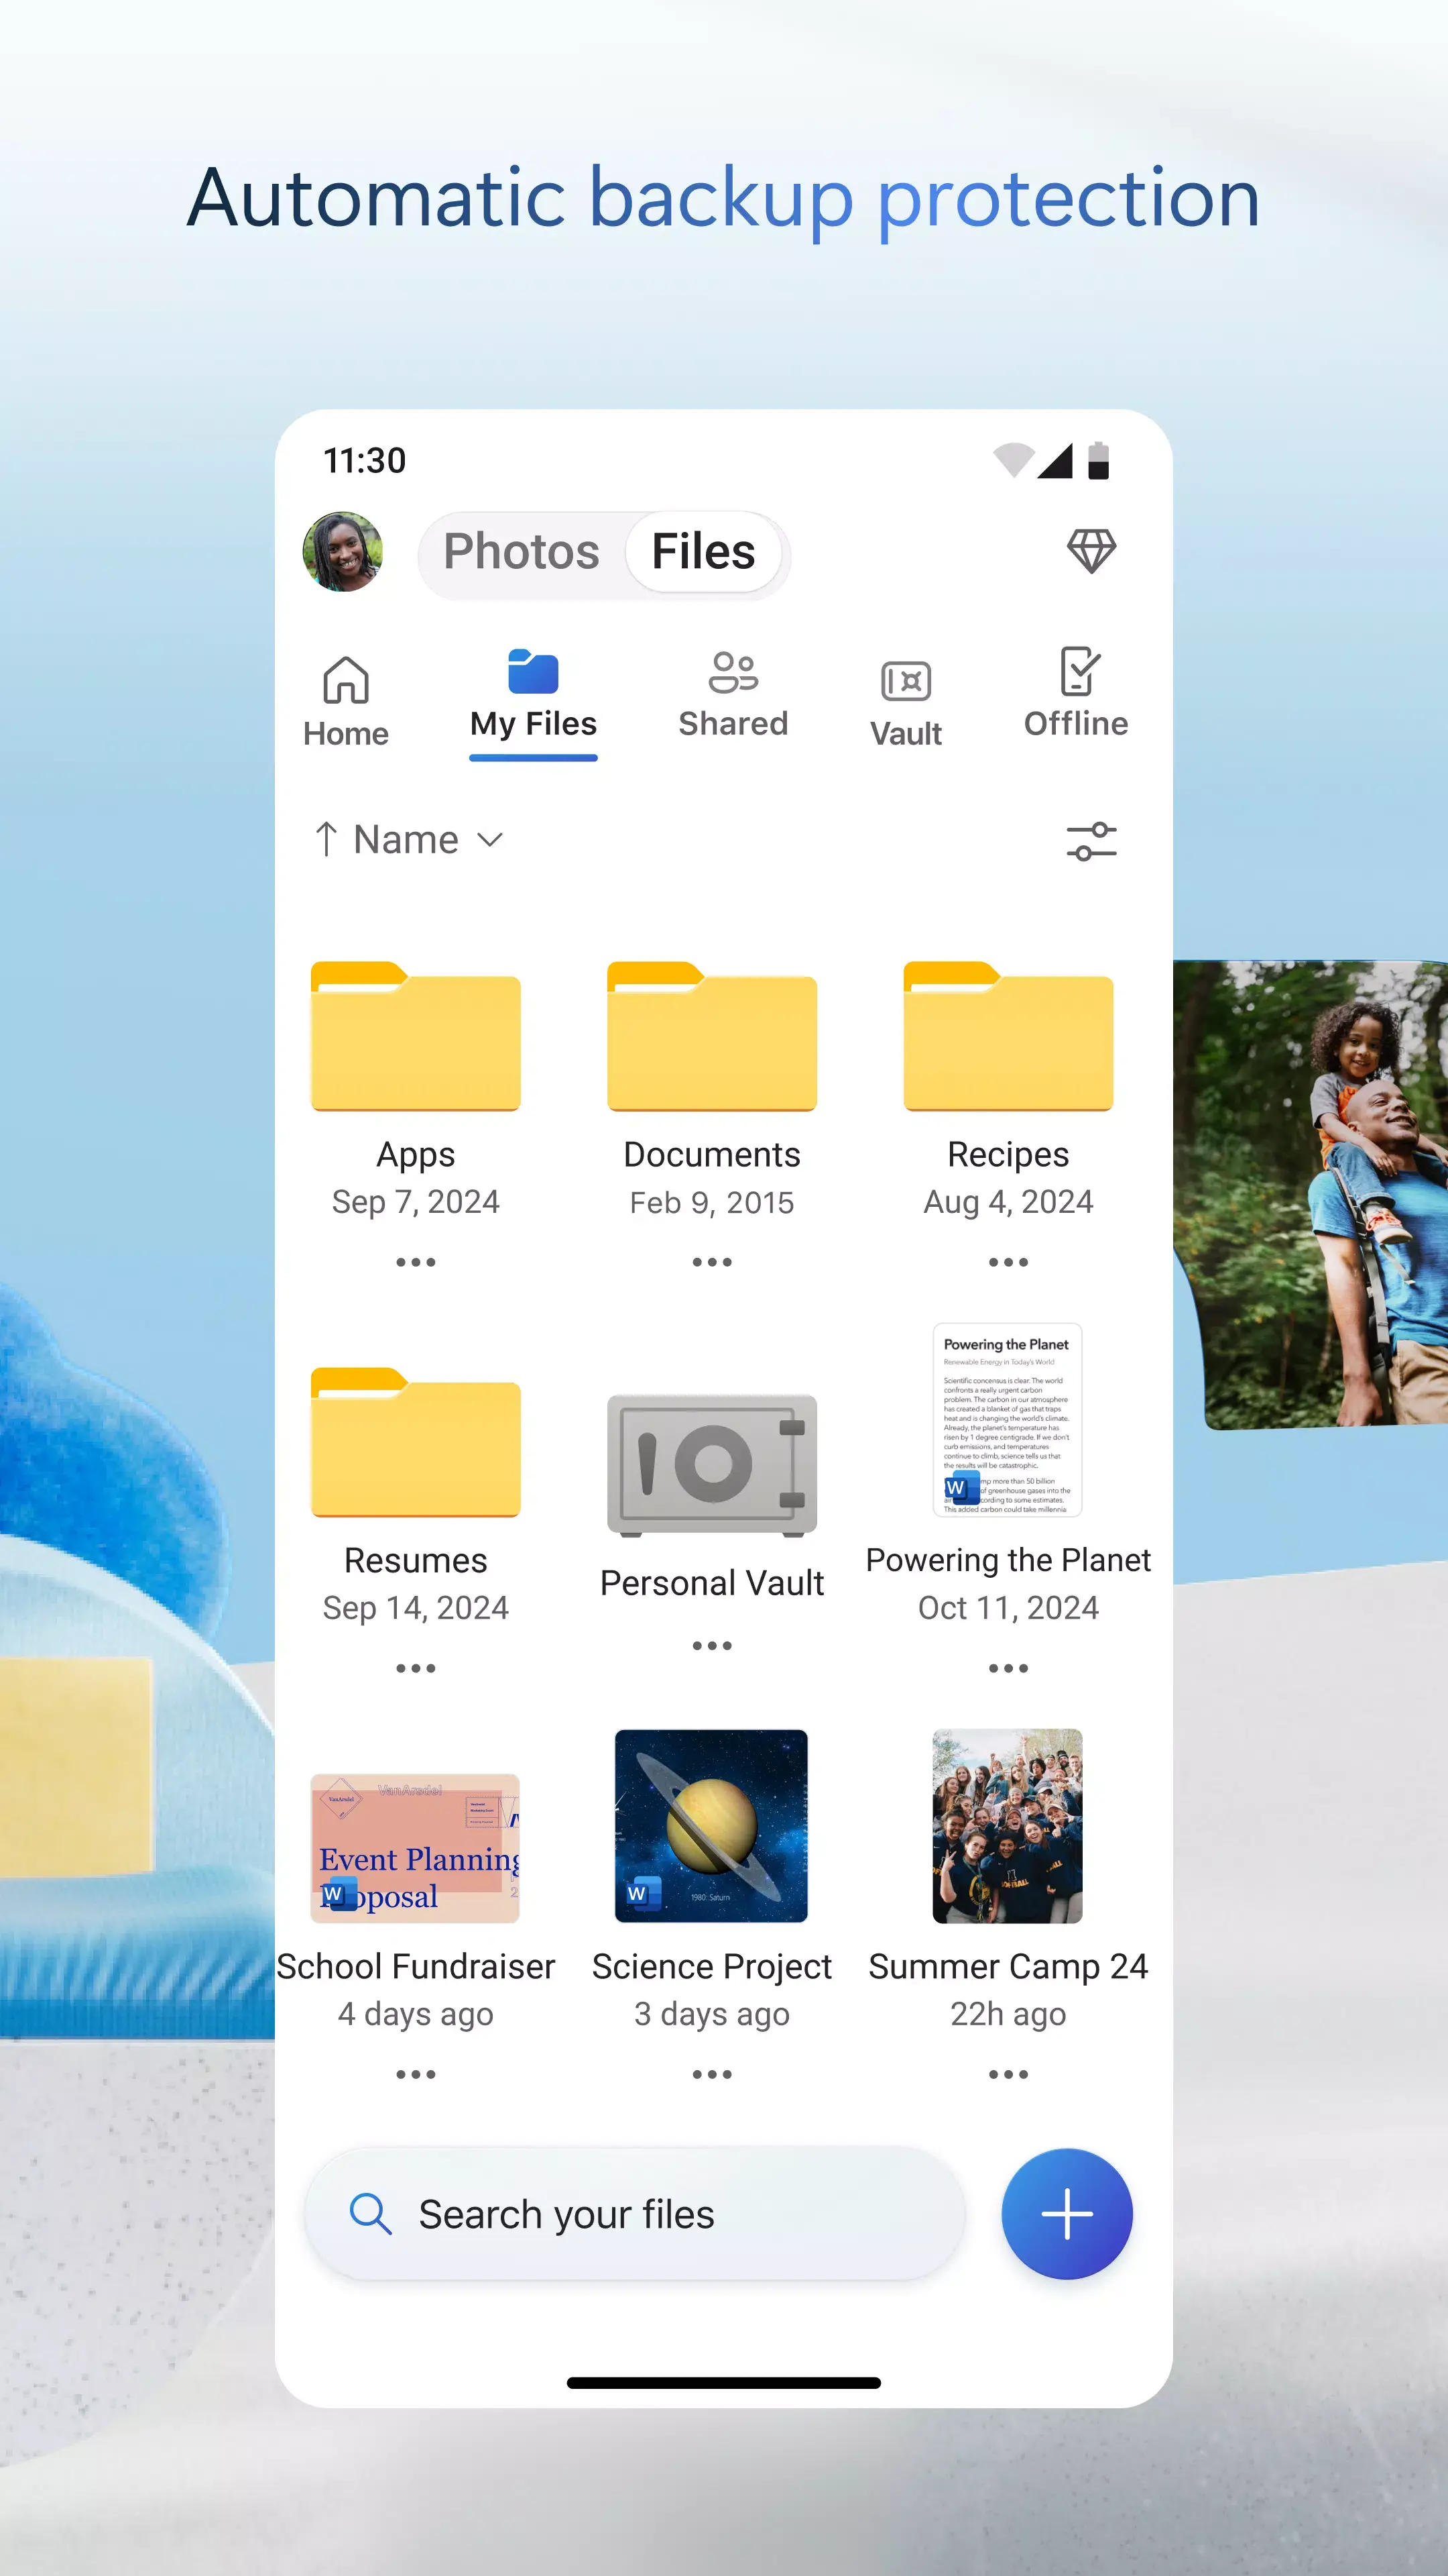The height and width of the screenshot is (2576, 1448).
Task: Open more options for the Documents folder
Action: pos(711,1261)
